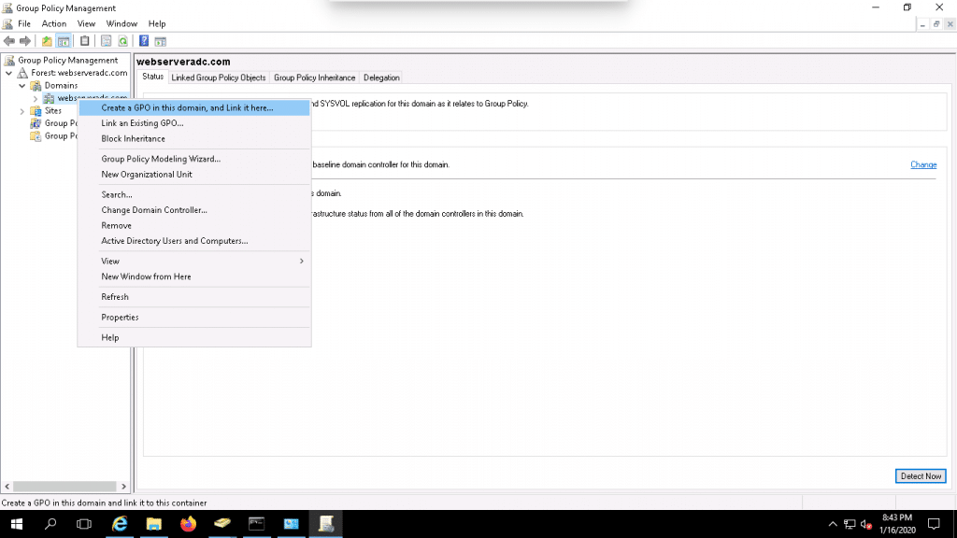Click the Domains folder icon in the tree
The height and width of the screenshot is (538, 957).
[36, 85]
